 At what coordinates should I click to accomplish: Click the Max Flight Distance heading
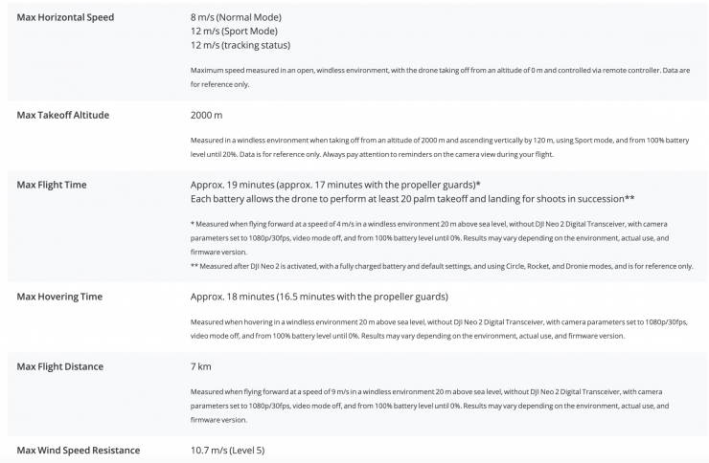60,365
